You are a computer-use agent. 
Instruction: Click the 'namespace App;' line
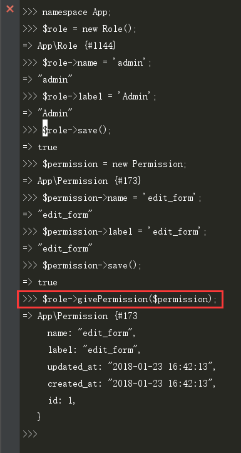(x=67, y=13)
